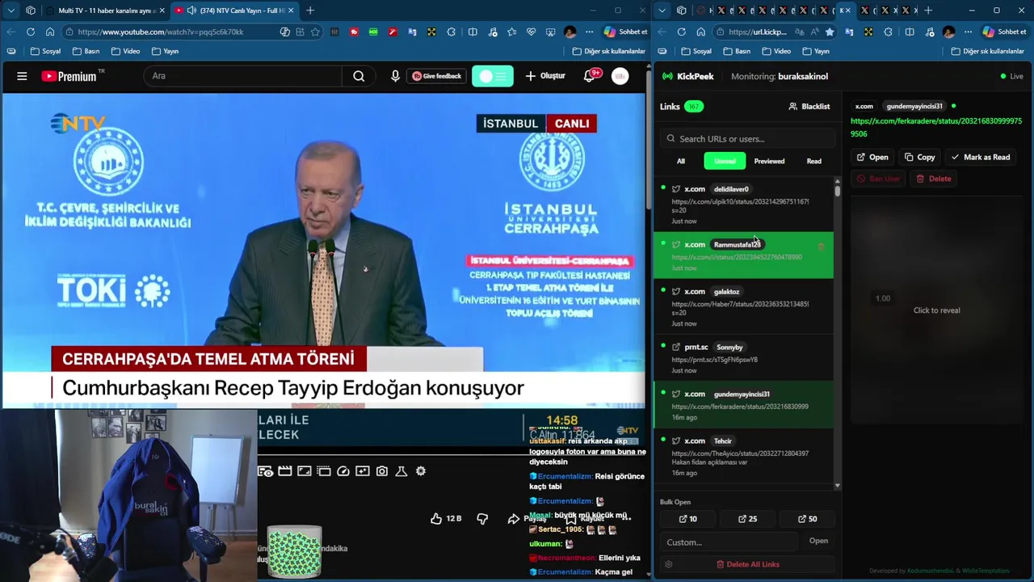The image size is (1034, 582).
Task: Open Video bookmarks folder in left browser
Action: tap(125, 51)
